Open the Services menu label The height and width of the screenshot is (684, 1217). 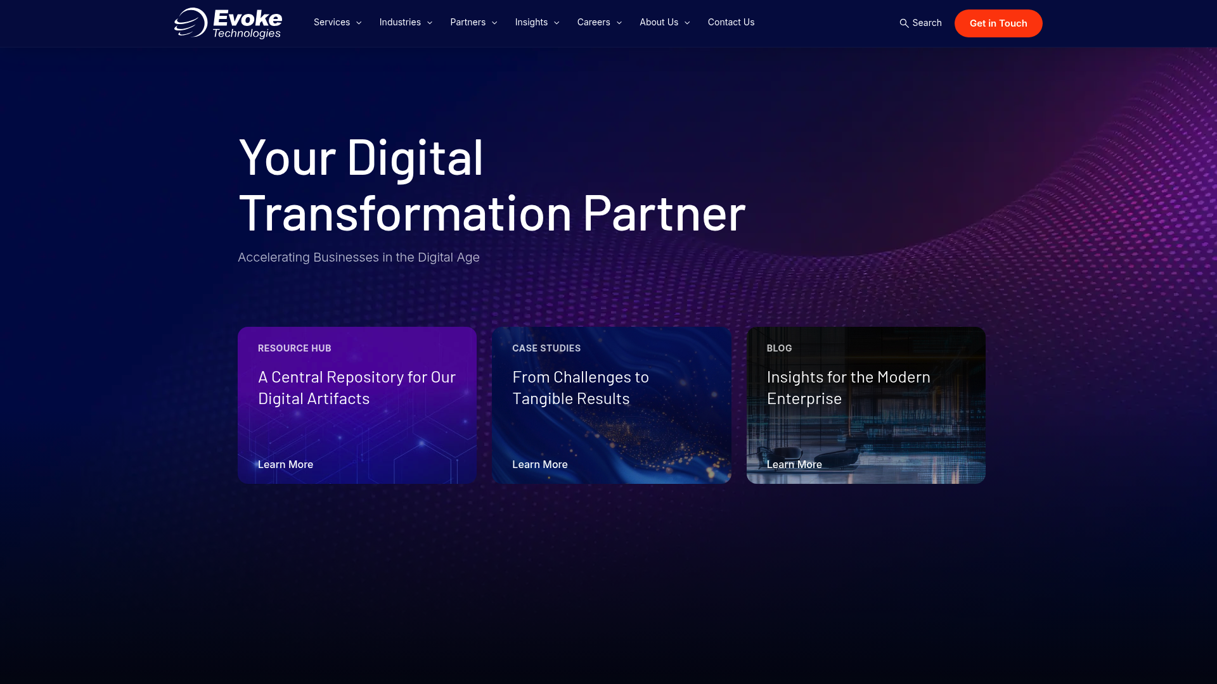[x=332, y=22]
